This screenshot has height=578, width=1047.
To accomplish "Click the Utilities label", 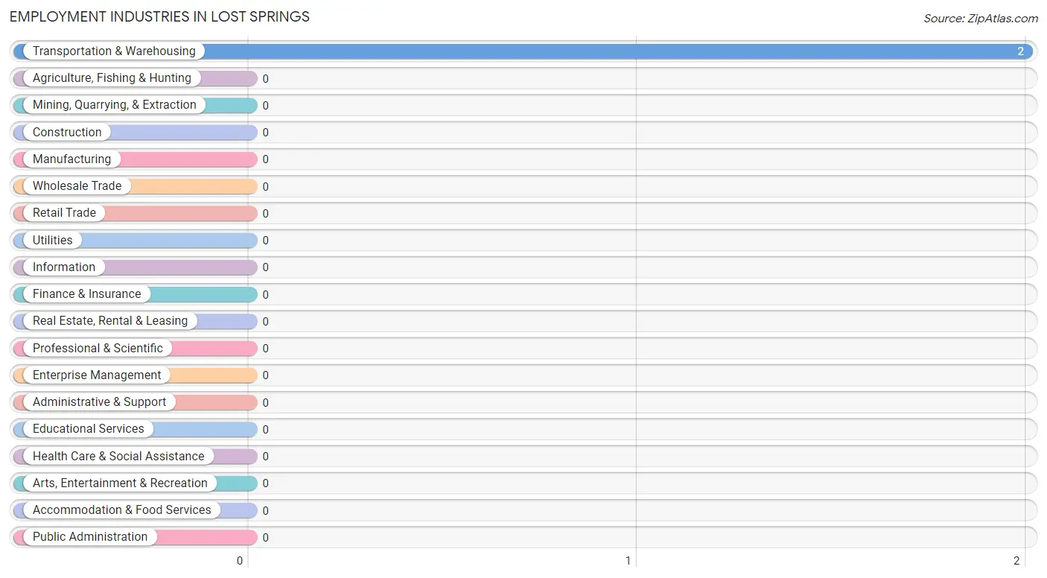I will click(53, 241).
